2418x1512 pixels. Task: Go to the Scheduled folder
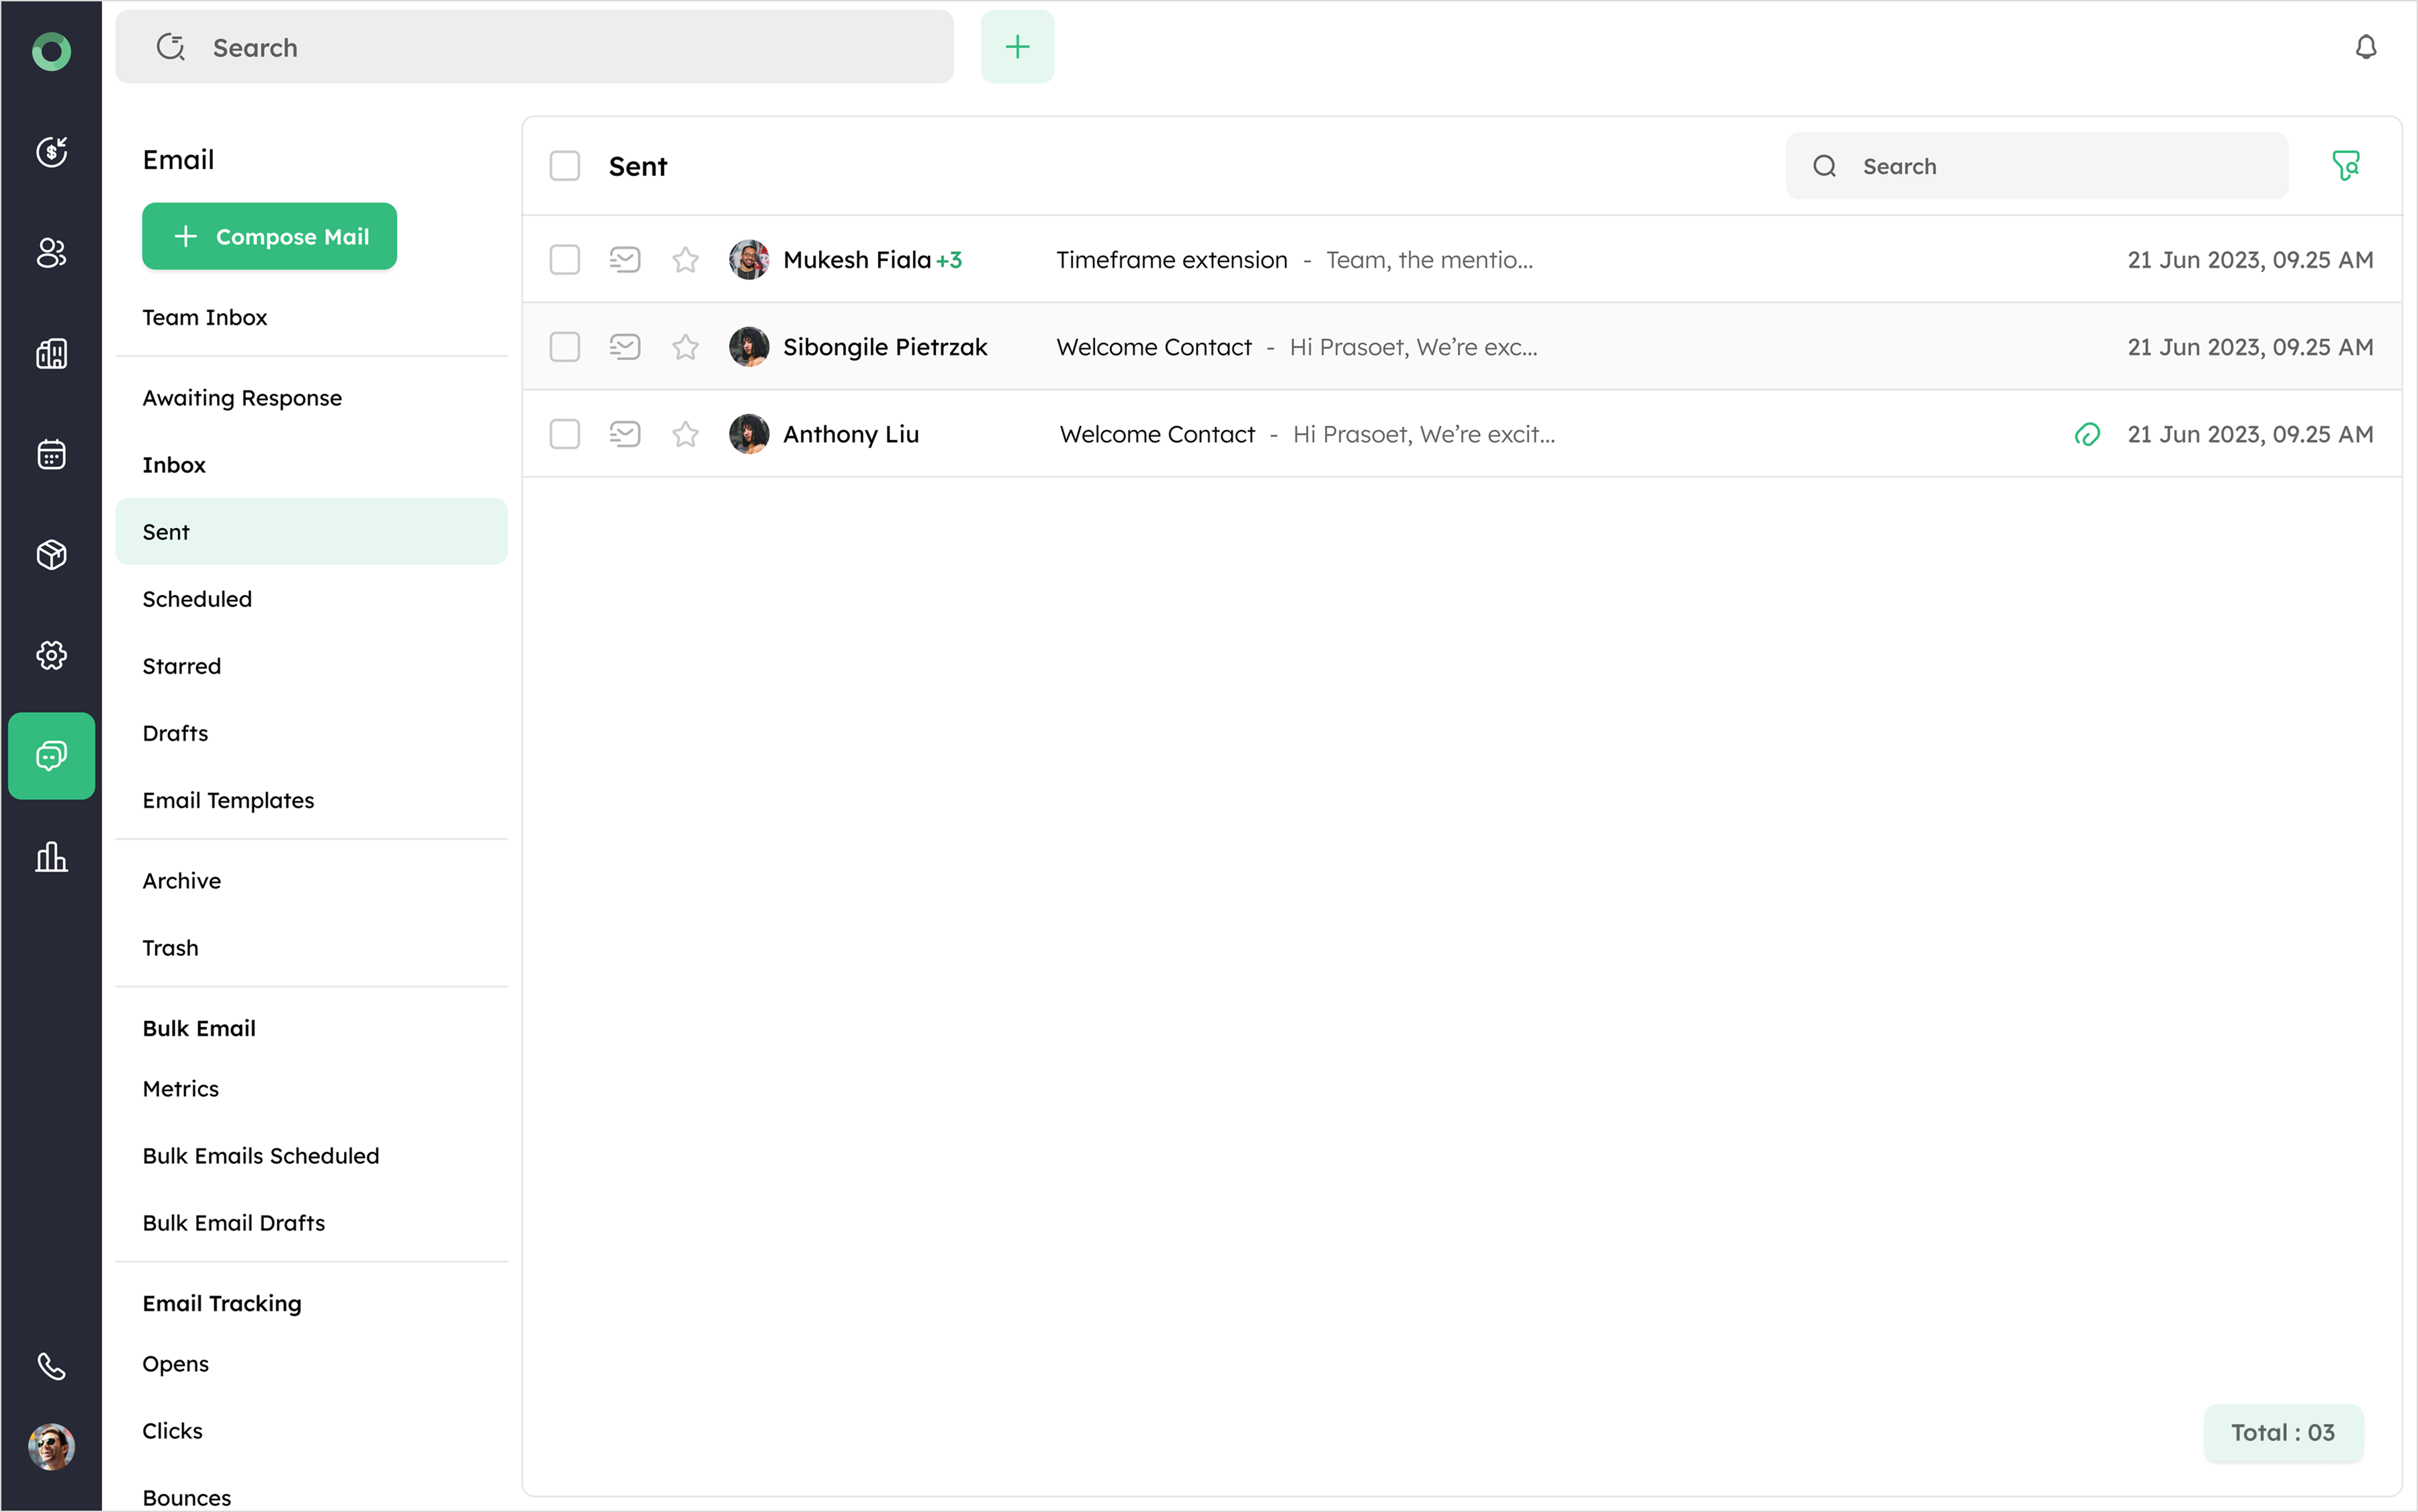(x=197, y=599)
